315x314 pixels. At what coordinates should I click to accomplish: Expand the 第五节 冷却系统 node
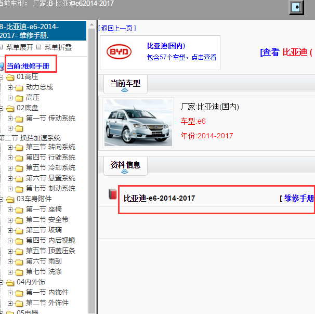click(x=10, y=168)
